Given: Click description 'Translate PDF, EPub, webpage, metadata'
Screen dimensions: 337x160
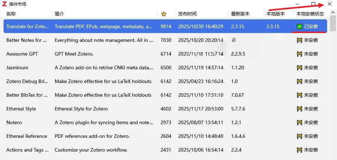Looking at the screenshot, I should click(104, 27).
